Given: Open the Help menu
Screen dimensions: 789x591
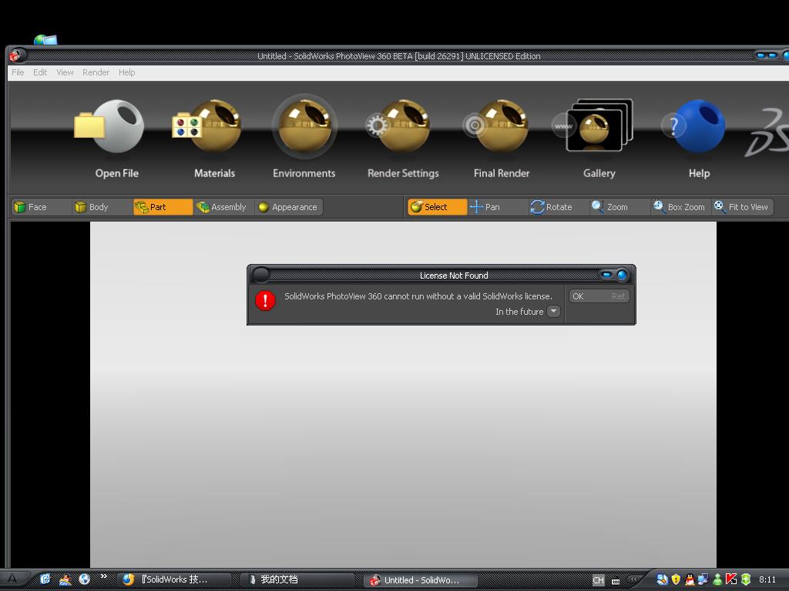Looking at the screenshot, I should pos(127,72).
